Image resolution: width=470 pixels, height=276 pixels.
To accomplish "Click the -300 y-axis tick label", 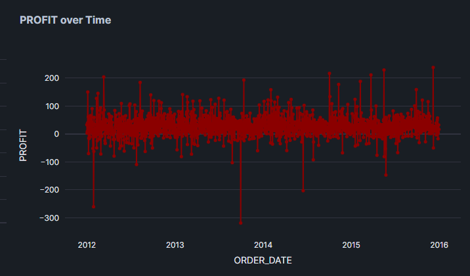I will (51, 218).
